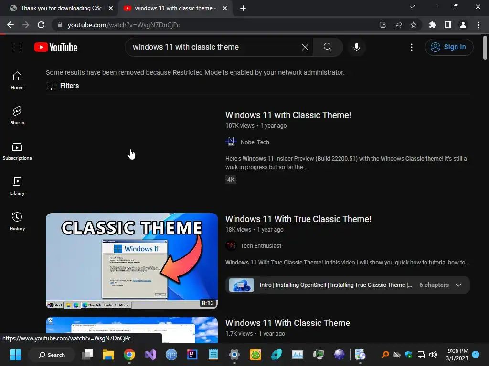Go back to previous page
Image resolution: width=489 pixels, height=366 pixels.
11,25
